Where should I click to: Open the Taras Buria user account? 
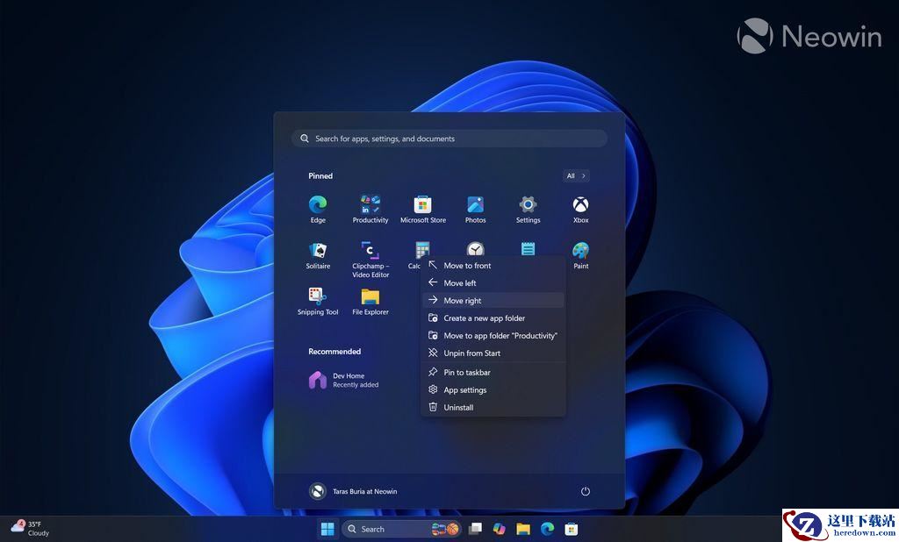[353, 491]
